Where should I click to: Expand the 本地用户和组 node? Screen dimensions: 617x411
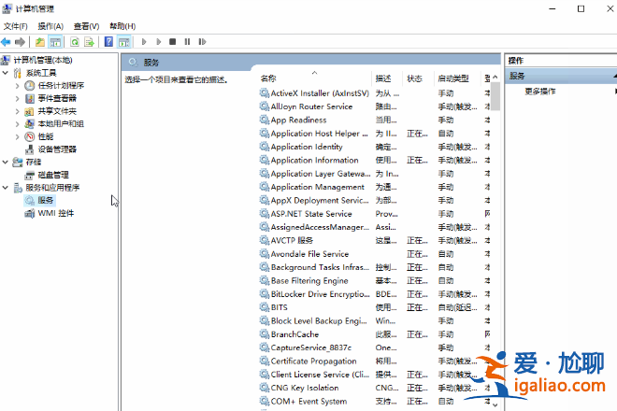tap(17, 124)
